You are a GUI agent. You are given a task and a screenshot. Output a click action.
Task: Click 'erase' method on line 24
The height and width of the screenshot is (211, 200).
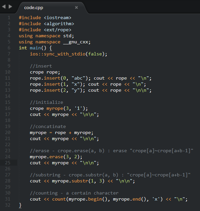point(56,157)
